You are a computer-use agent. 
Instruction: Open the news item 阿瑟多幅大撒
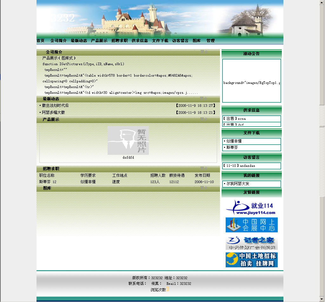pos(53,113)
